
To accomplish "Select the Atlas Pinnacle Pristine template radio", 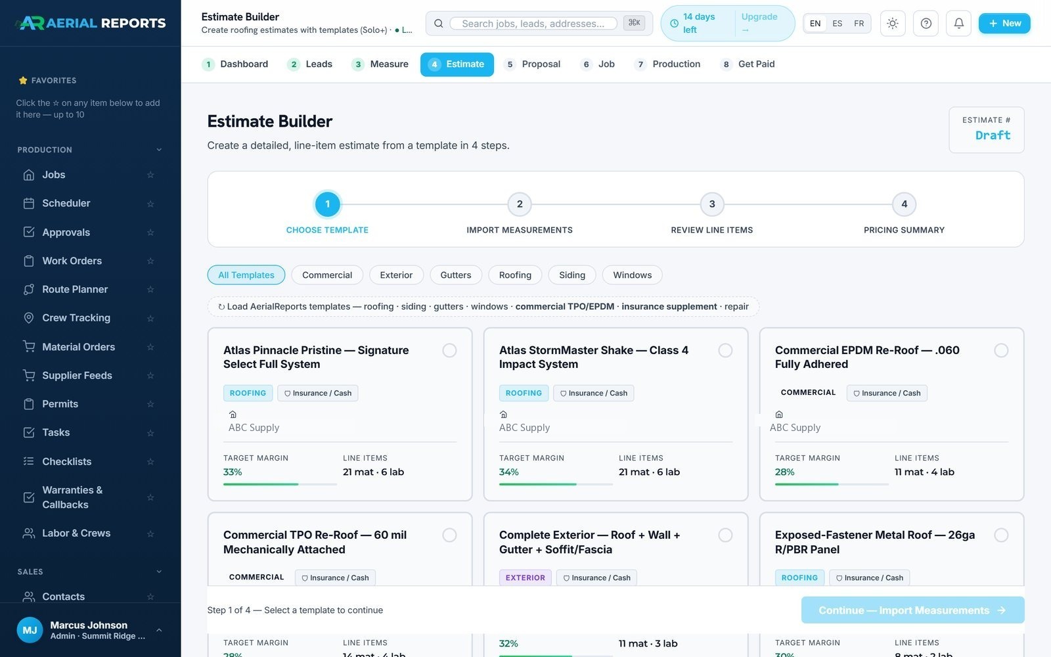I will (449, 350).
